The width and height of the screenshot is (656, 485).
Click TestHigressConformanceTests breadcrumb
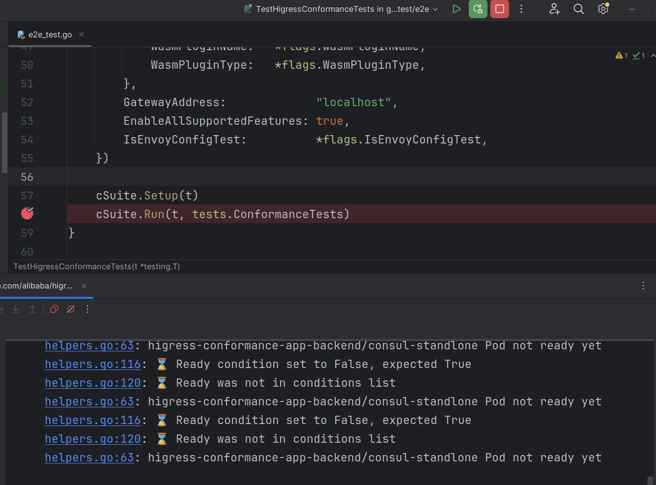click(96, 266)
